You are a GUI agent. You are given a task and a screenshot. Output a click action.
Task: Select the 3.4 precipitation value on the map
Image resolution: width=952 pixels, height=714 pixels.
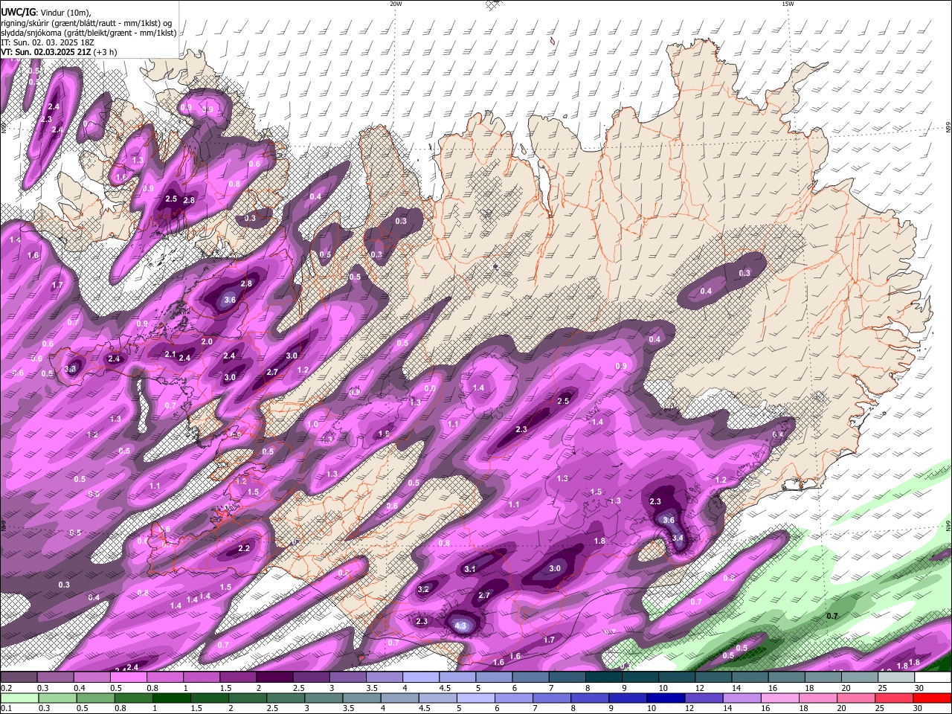(x=678, y=538)
